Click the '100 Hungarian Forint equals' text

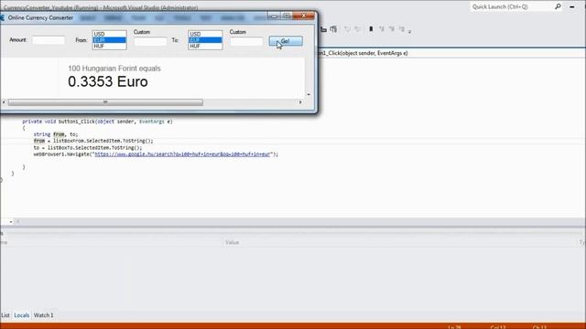coord(114,69)
